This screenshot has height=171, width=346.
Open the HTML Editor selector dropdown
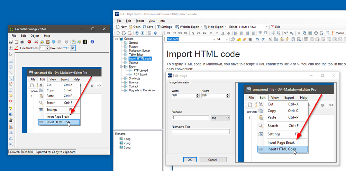[266, 27]
